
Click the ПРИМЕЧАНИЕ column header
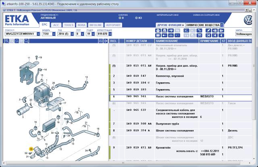(x=210, y=41)
